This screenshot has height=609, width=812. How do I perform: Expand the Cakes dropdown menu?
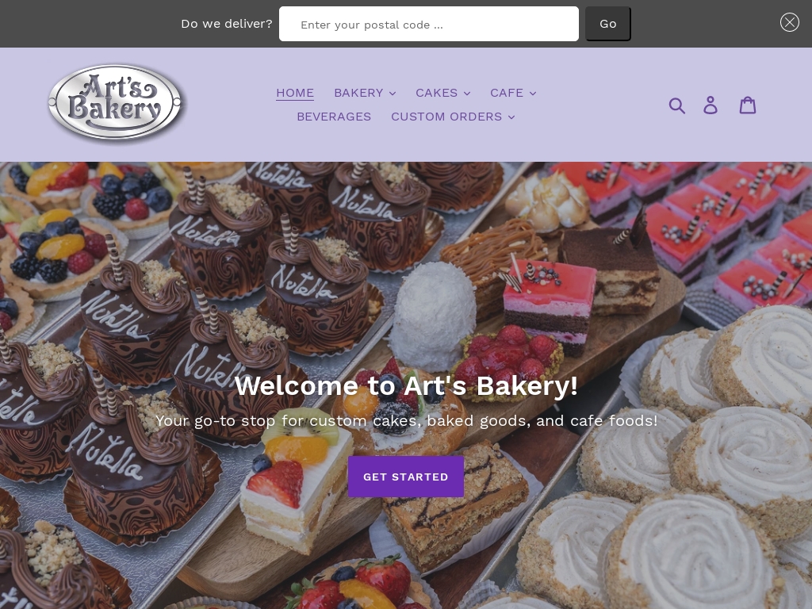(442, 93)
